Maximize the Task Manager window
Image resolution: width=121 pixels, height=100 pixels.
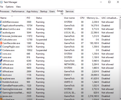109,2
